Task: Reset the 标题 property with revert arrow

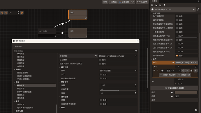Action: [172, 96]
